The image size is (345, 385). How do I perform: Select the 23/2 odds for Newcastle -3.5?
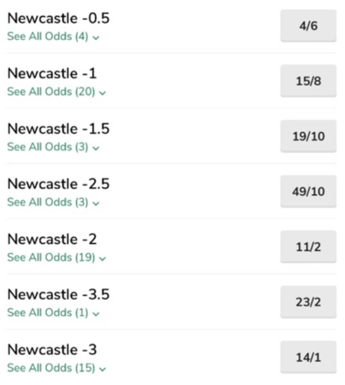308,302
